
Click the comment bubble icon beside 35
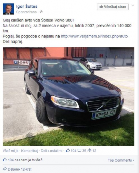click(x=79, y=151)
